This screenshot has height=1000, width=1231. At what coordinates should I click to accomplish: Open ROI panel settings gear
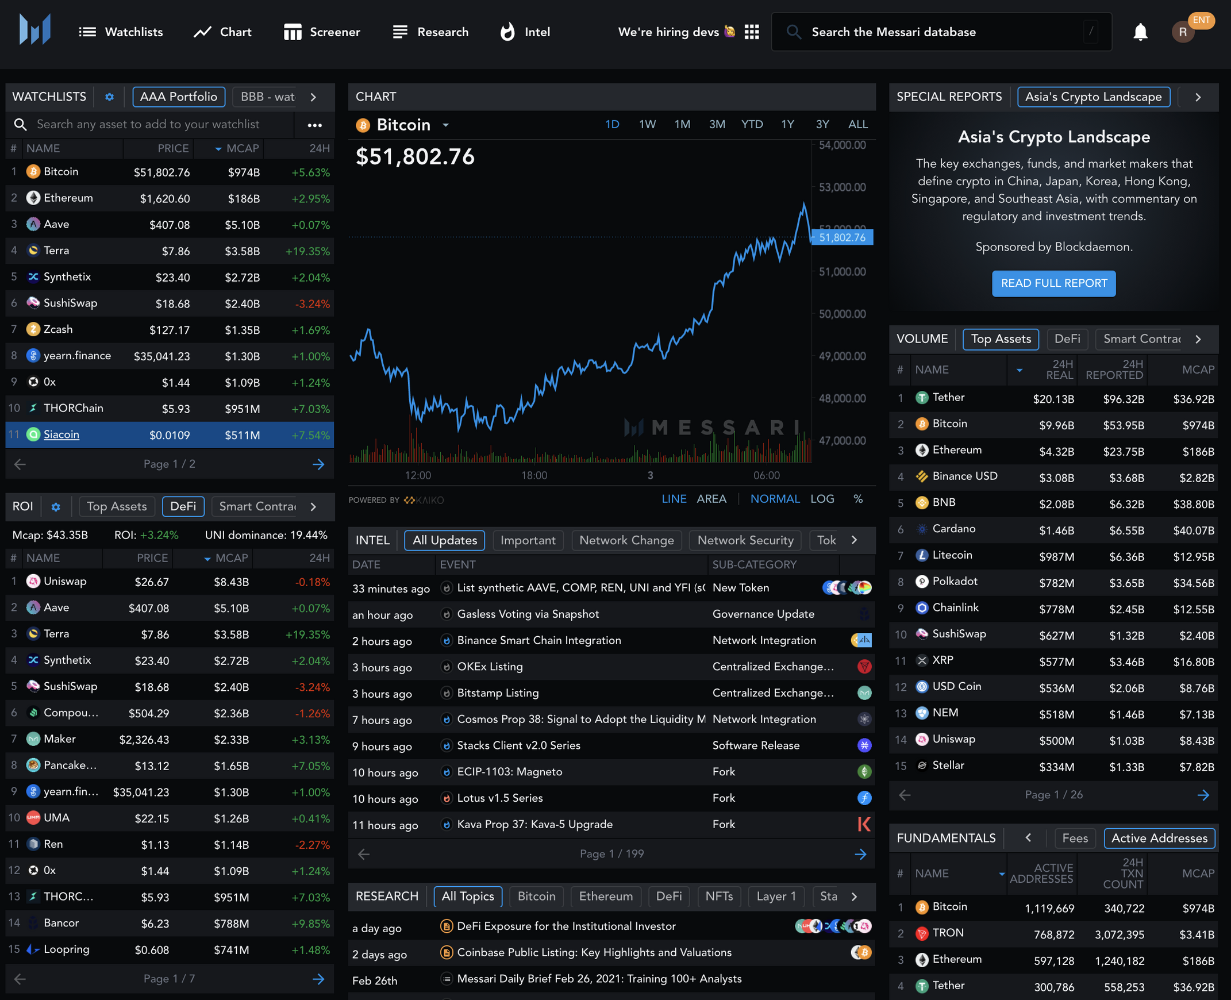55,507
